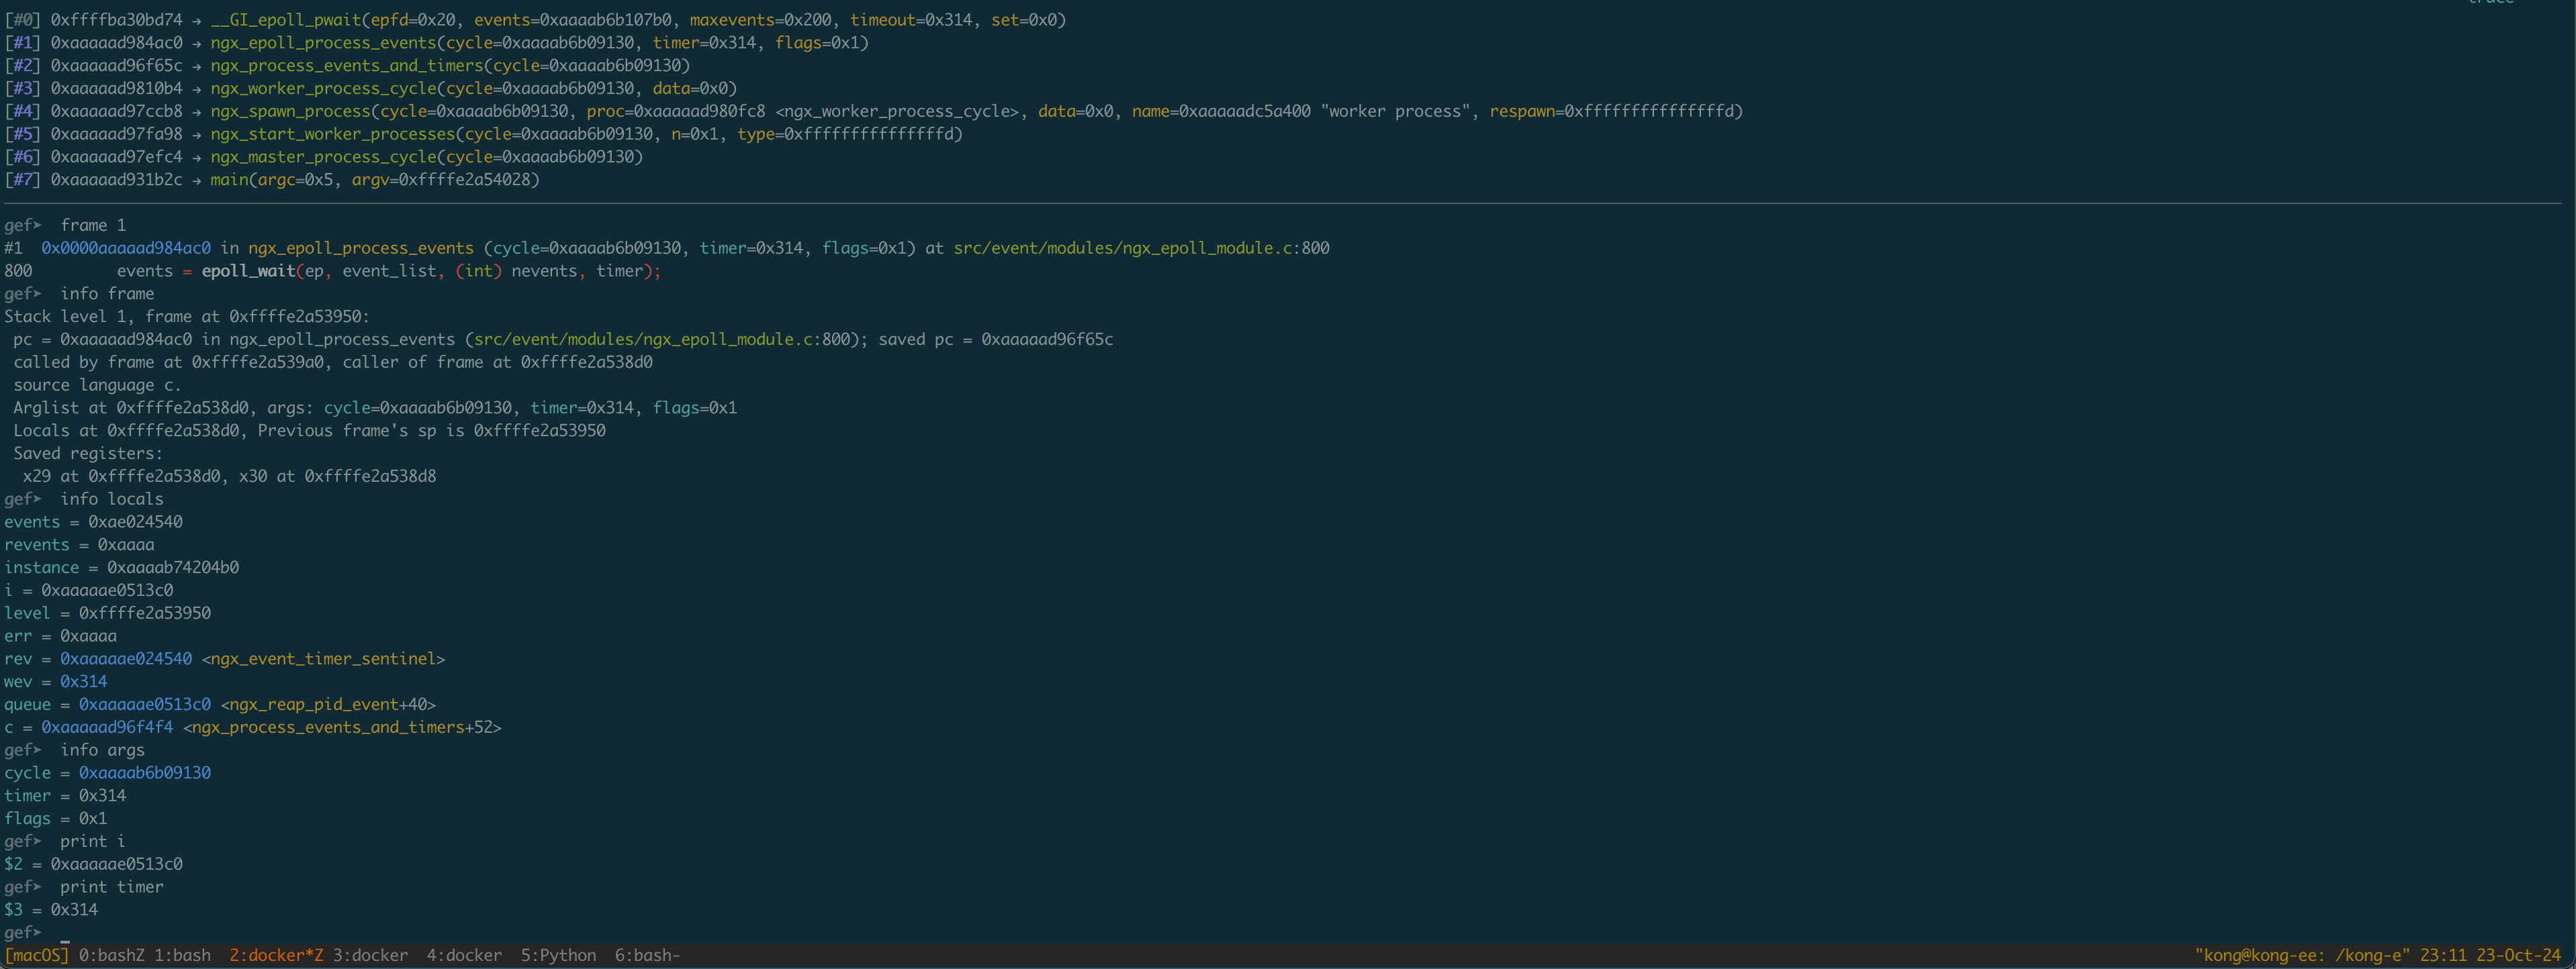Click local "instance = 0xaaaab74204b0"
This screenshot has height=969, width=2576.
(x=121, y=568)
